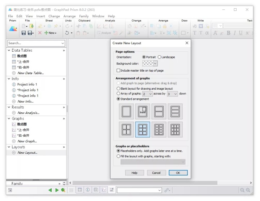
Task: Open the Edit menu
Action: pyautogui.click(x=19, y=16)
